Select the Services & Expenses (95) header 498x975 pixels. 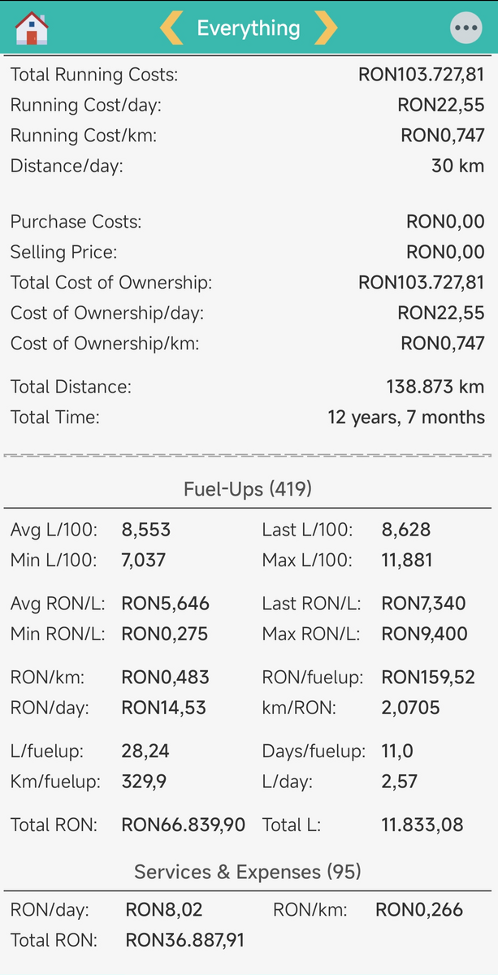[x=248, y=872]
